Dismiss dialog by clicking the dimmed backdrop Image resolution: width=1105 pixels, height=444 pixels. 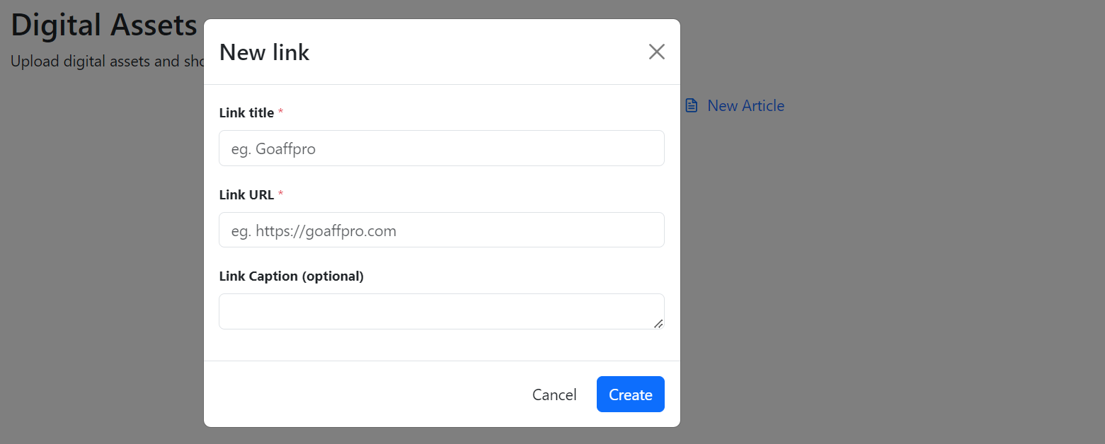click(x=885, y=283)
